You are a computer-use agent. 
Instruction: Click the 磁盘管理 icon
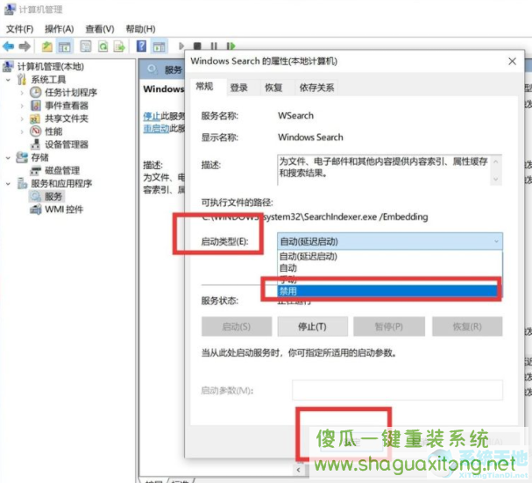coord(36,170)
